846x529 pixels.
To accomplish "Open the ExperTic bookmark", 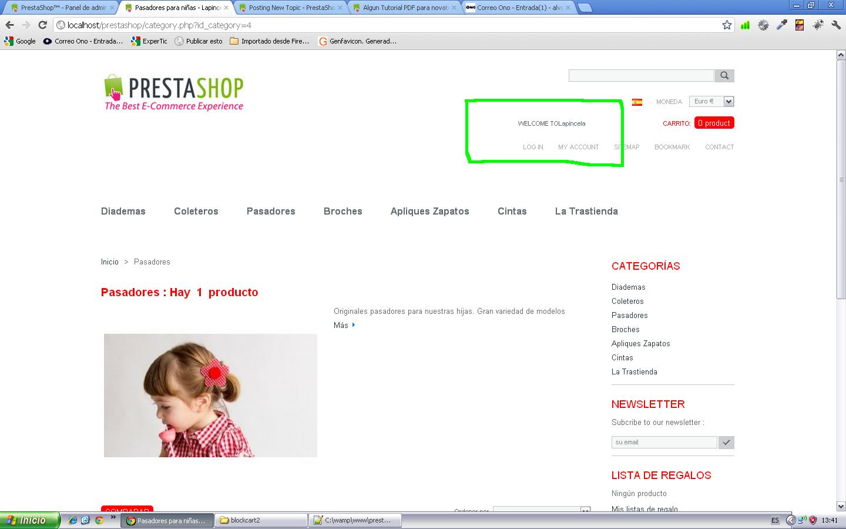I will tap(149, 41).
